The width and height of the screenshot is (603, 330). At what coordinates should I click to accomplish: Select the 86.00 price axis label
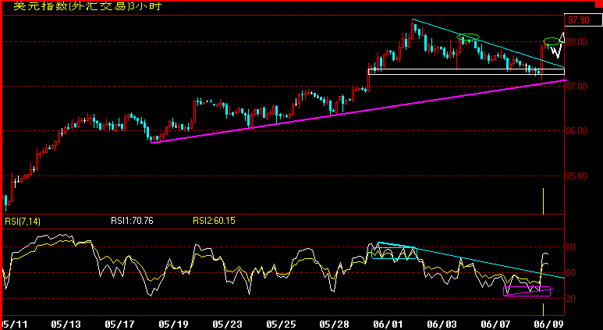[x=576, y=131]
